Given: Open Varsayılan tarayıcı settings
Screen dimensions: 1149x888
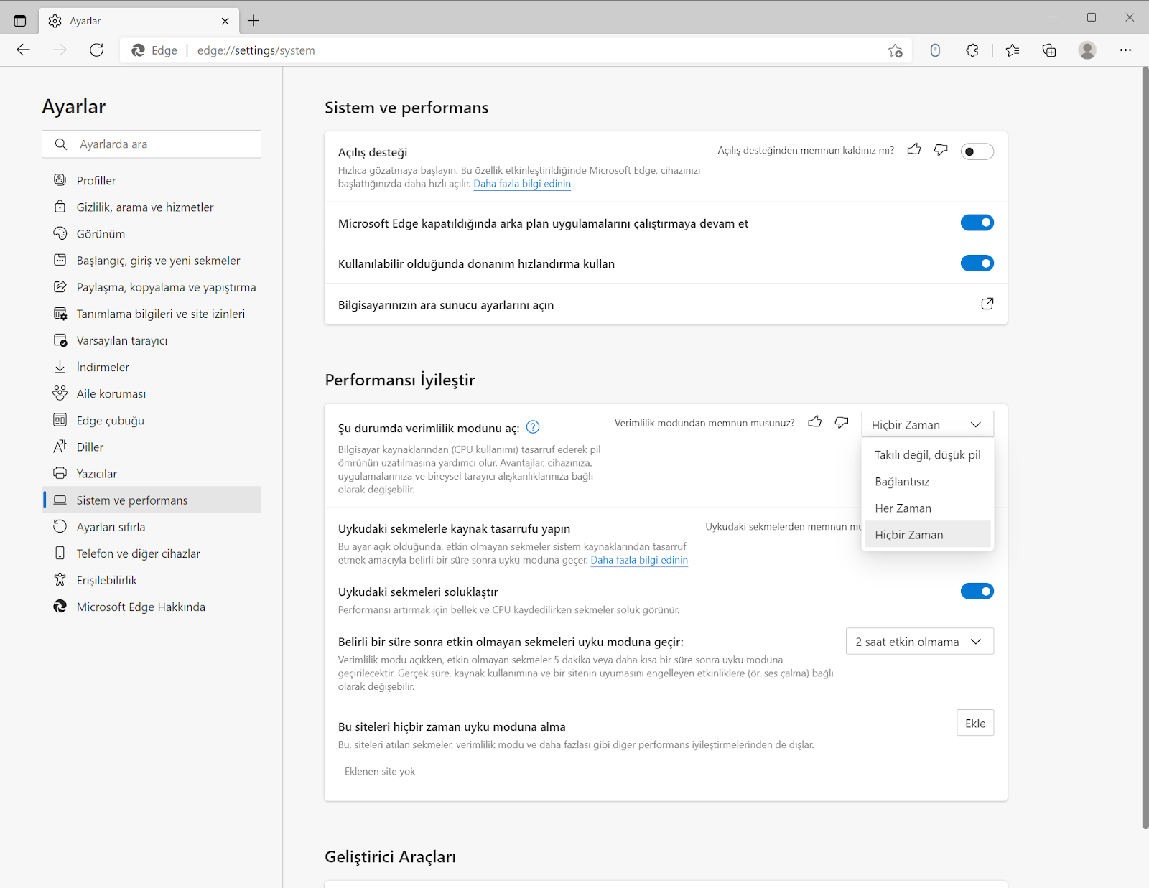Looking at the screenshot, I should (152, 340).
